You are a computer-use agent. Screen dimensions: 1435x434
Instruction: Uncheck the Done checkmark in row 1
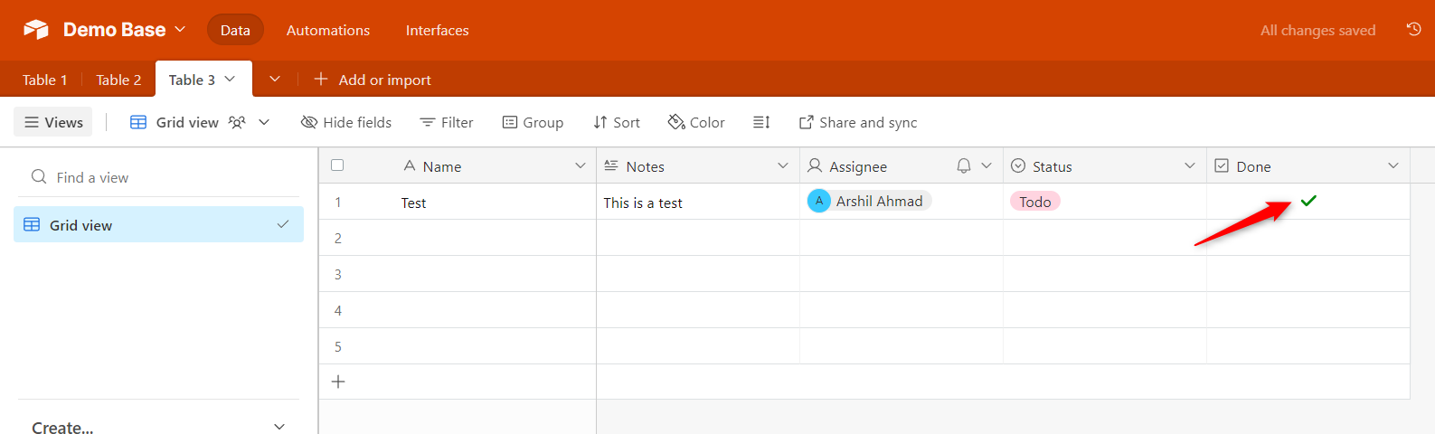[x=1308, y=201]
